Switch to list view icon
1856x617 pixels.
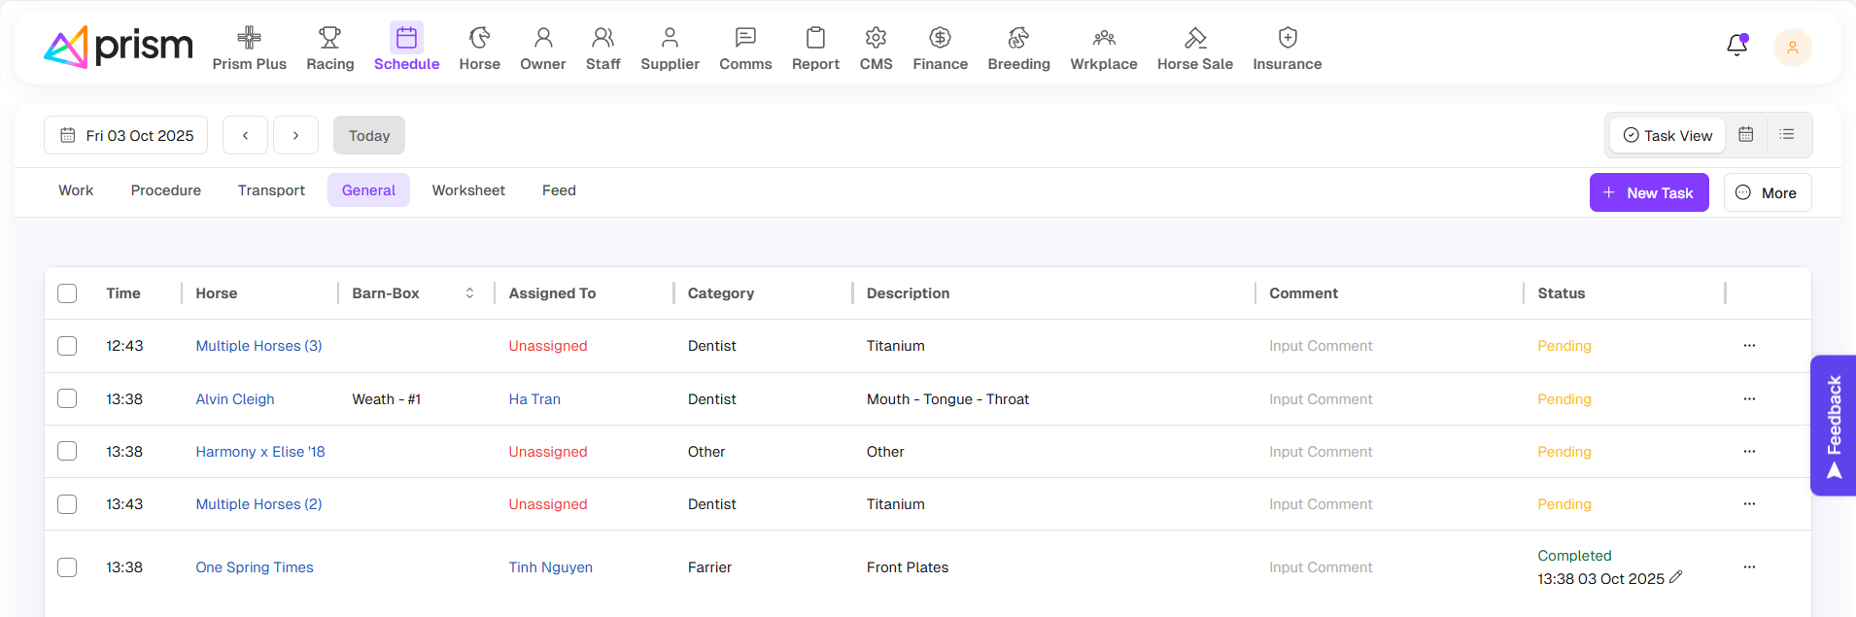tap(1786, 135)
